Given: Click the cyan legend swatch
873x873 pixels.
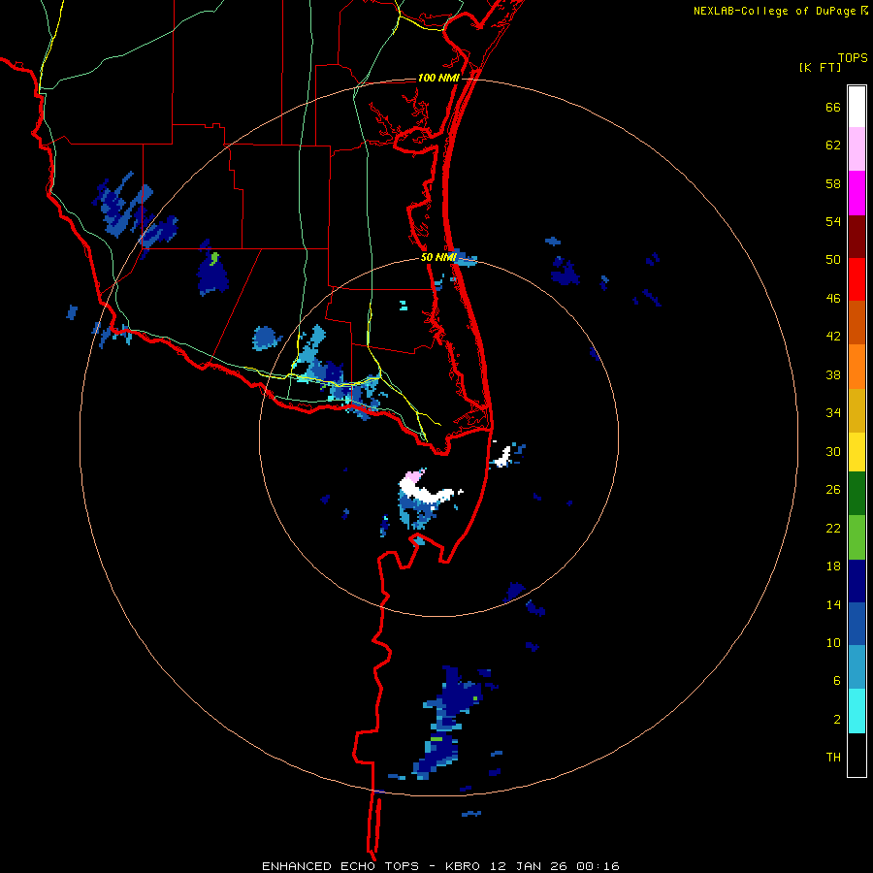Looking at the screenshot, I should (x=857, y=711).
